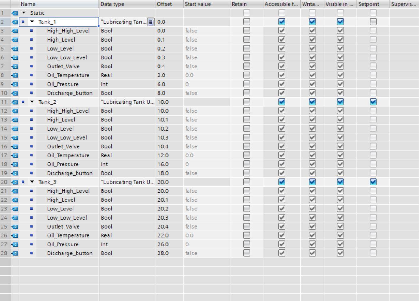Click offset 16.0 cell

[169, 164]
